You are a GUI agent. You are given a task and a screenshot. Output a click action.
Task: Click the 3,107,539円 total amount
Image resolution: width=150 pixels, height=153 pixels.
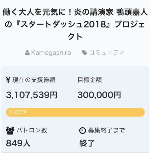point(32,95)
